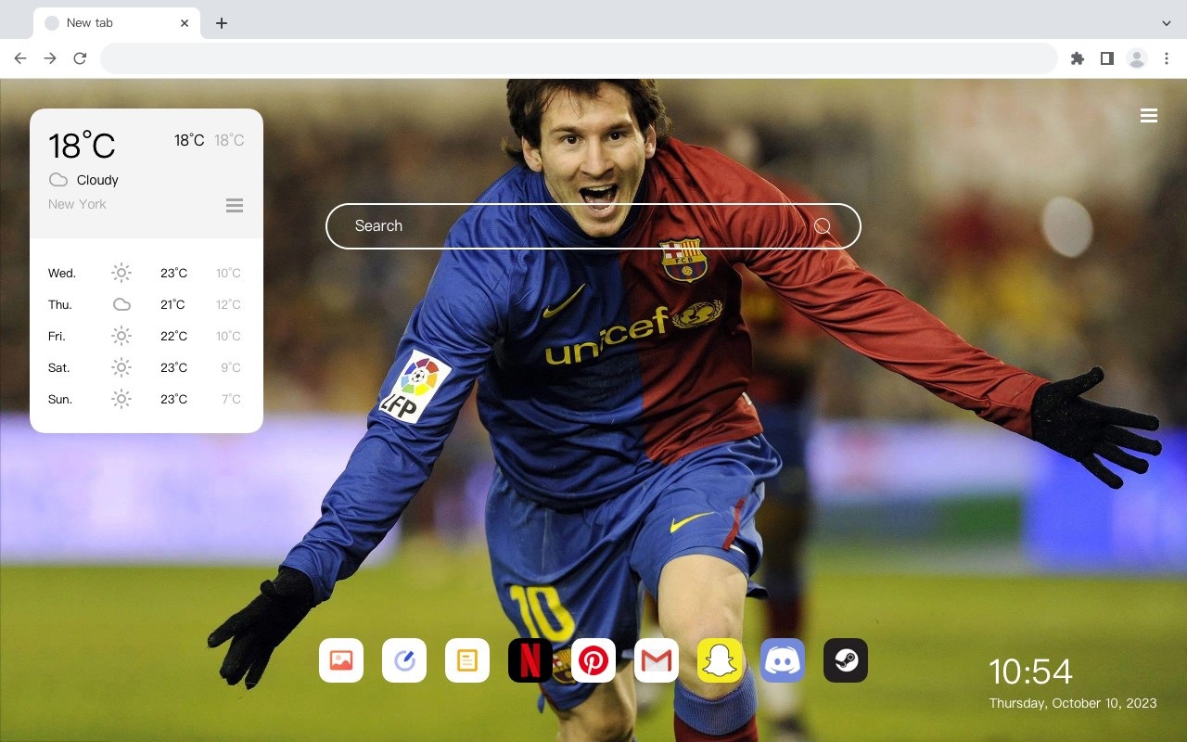The image size is (1187, 742).
Task: Open the browser Extensions puzzle icon
Action: point(1077,58)
